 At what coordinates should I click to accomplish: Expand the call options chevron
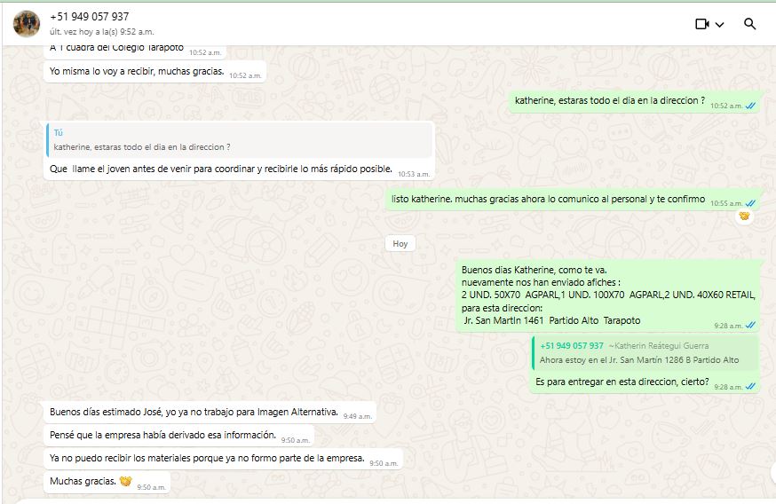pyautogui.click(x=719, y=25)
